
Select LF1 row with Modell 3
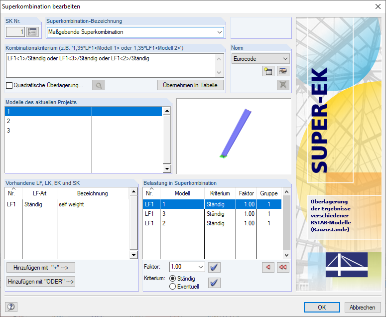212,213
